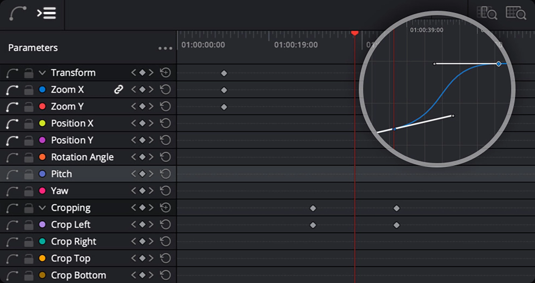535x283 pixels.
Task: Click the curve editor icon at top left
Action: [x=17, y=13]
